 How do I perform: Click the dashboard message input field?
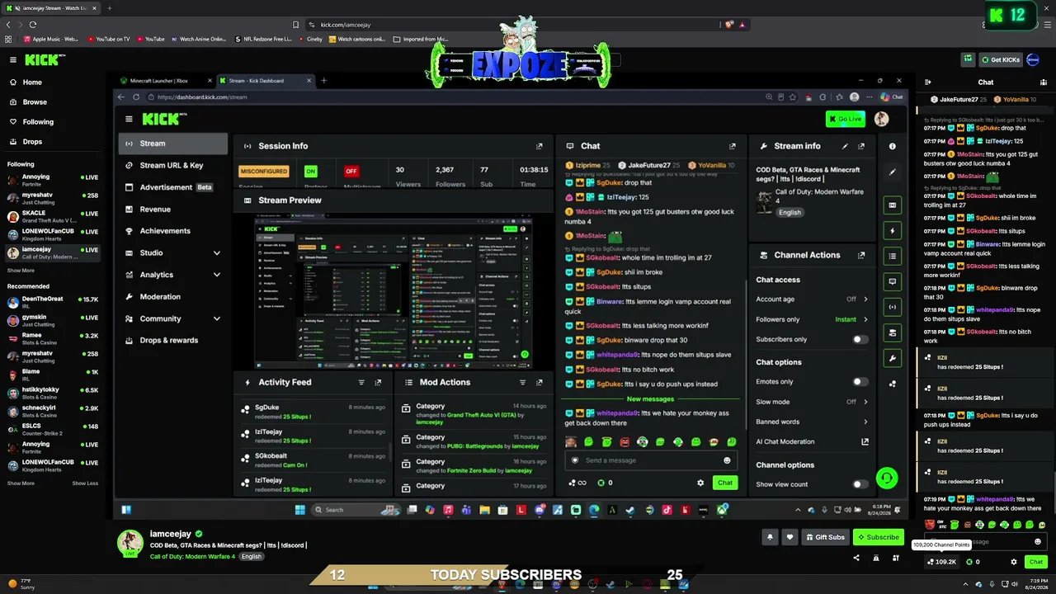pos(651,460)
